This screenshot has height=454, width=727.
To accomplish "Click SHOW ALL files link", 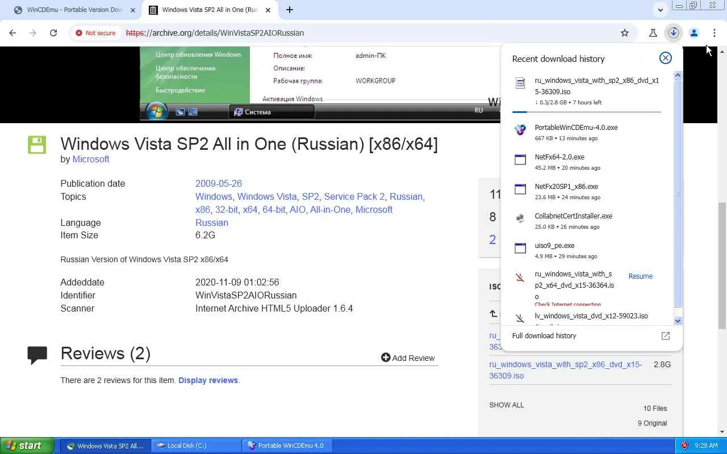I will [507, 405].
